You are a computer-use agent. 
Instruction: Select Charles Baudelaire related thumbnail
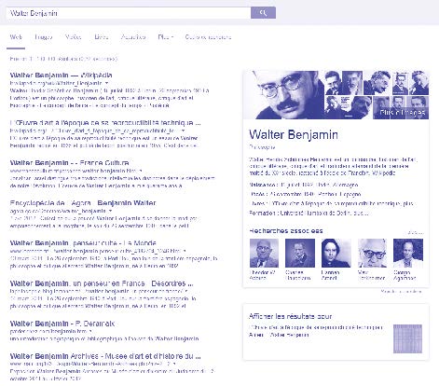tap(300, 253)
